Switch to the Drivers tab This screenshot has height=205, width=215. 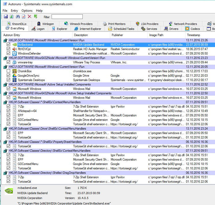171,29
